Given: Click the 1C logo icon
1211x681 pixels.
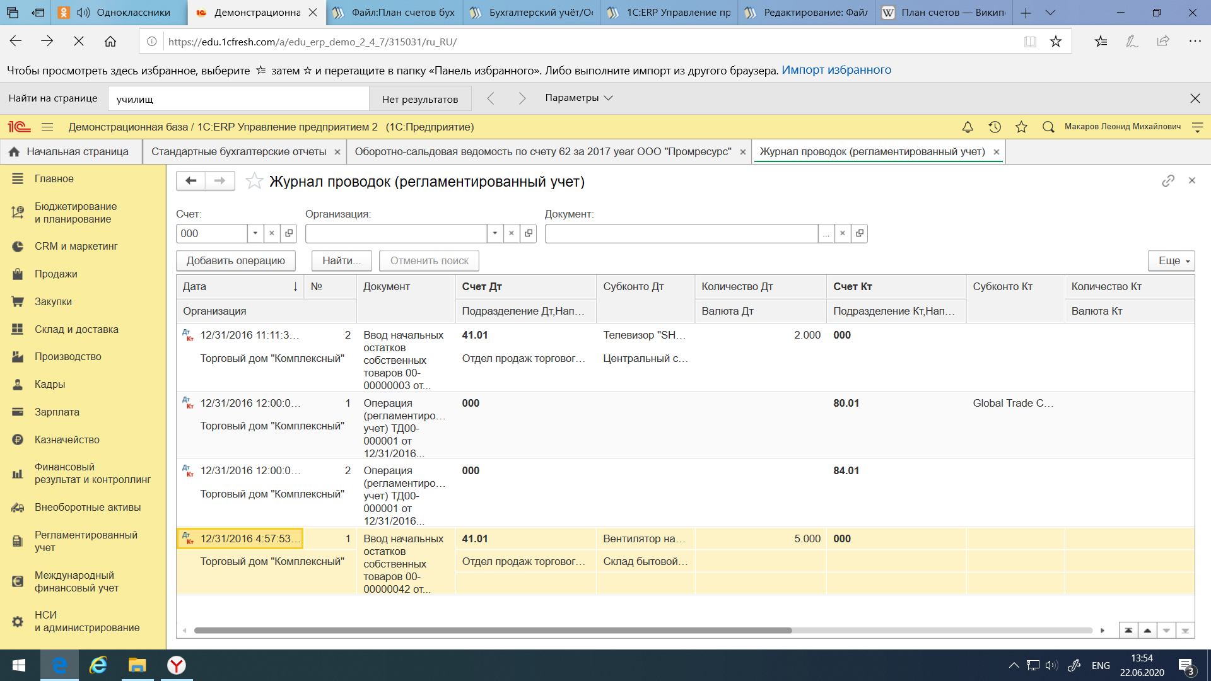Looking at the screenshot, I should click(x=19, y=127).
